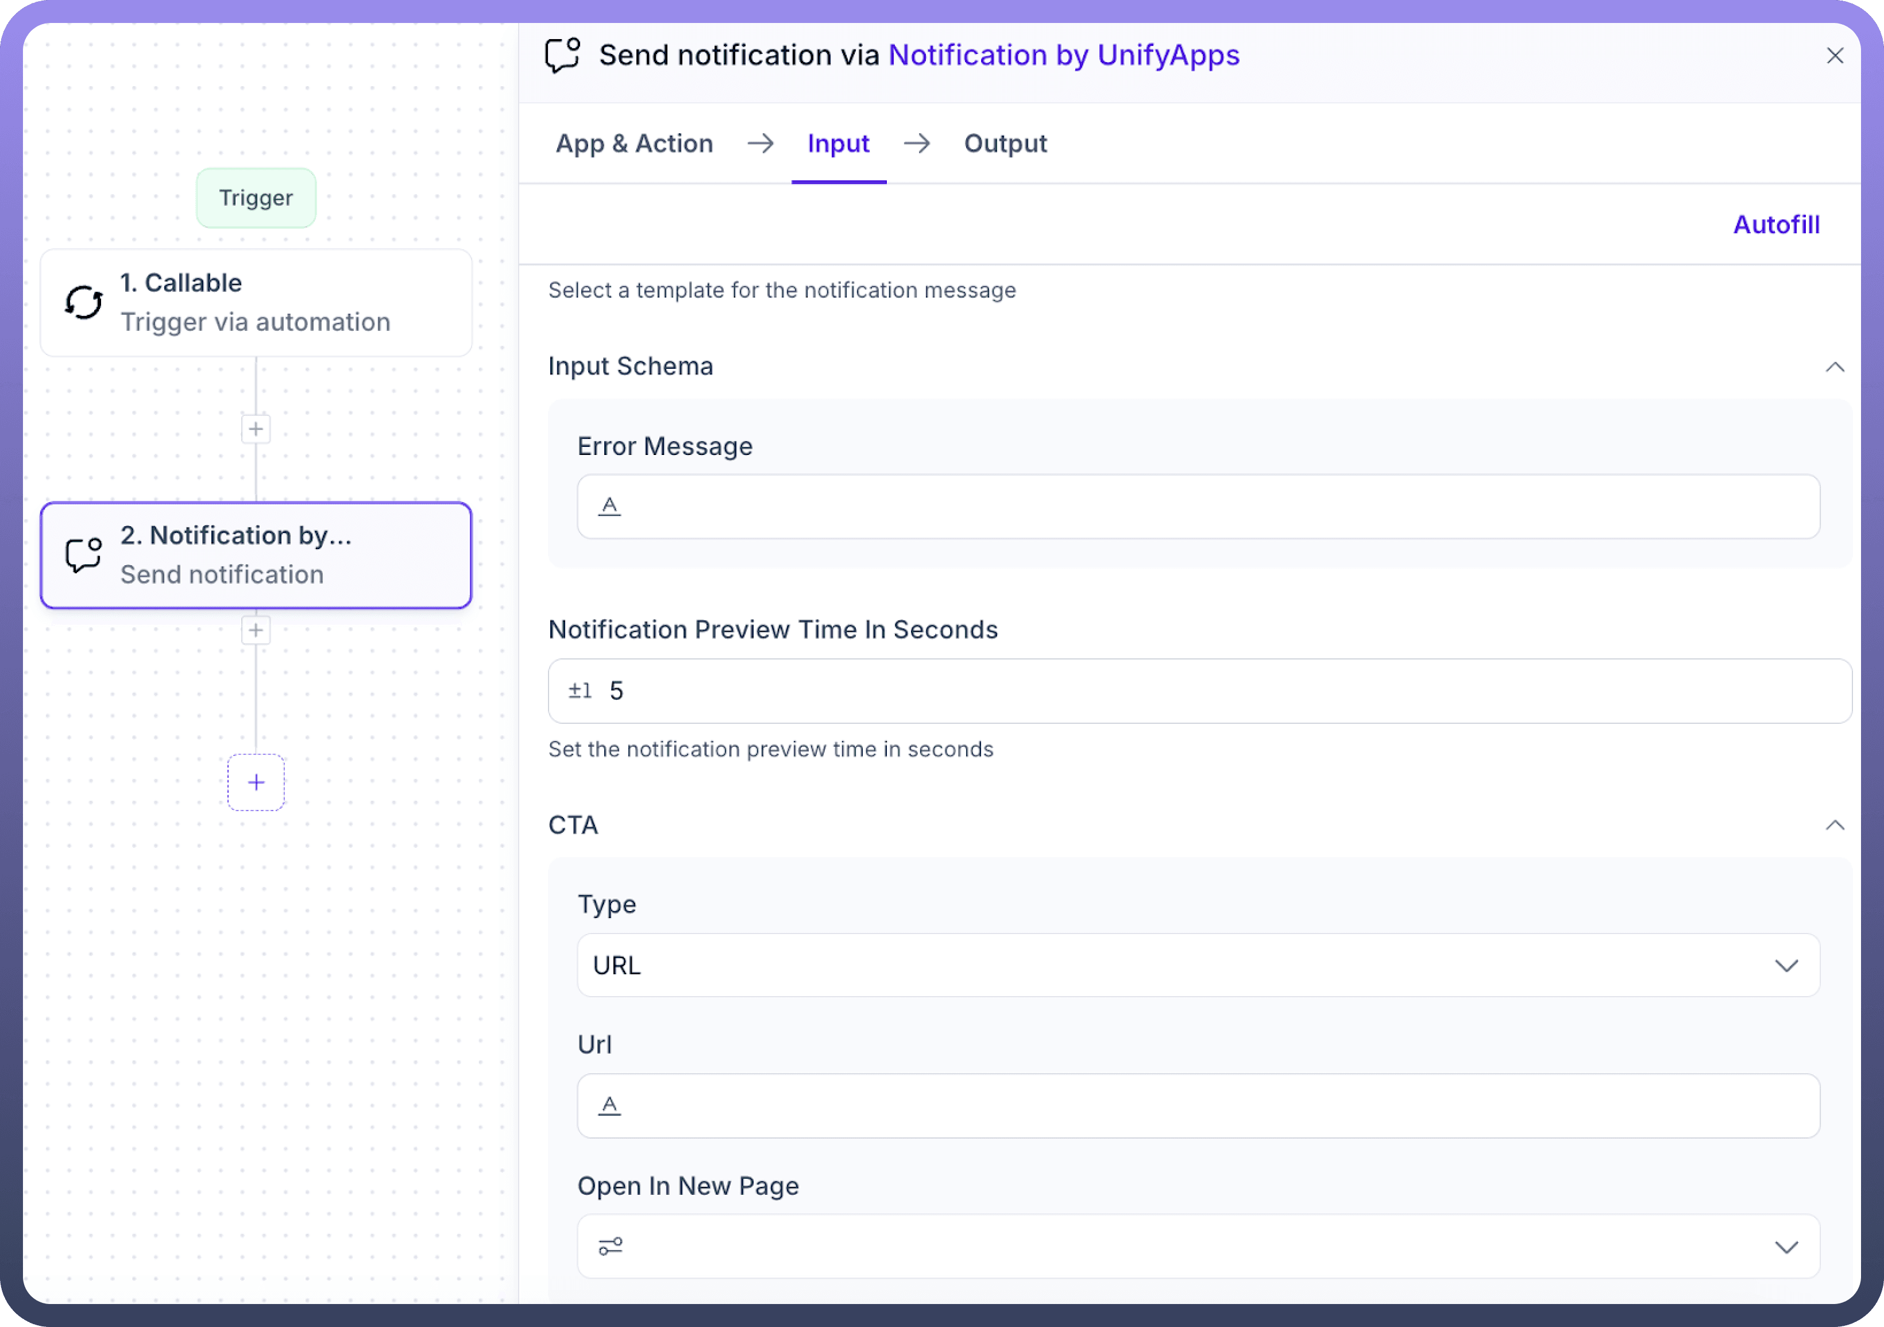Click the Autofill link

1777,225
